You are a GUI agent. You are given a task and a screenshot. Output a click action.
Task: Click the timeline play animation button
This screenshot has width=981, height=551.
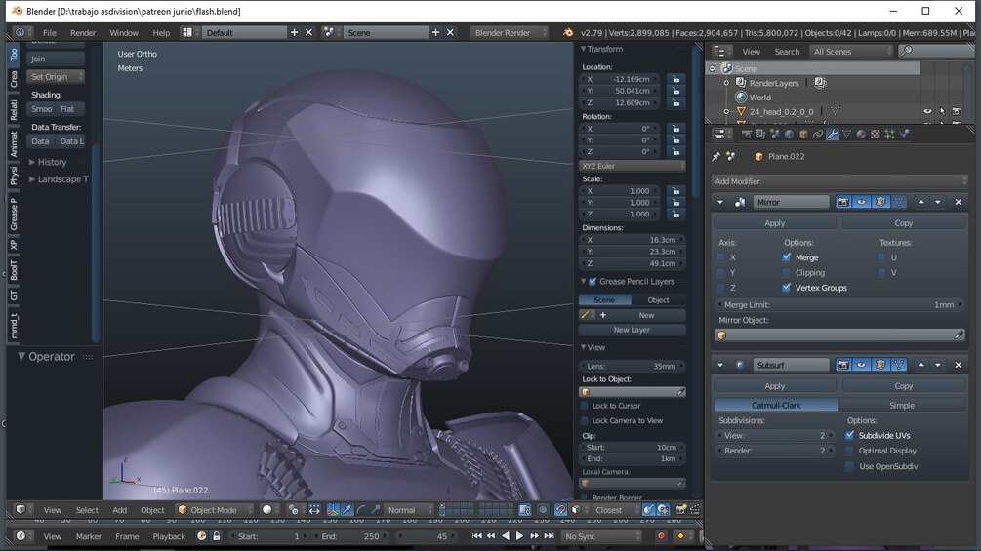[519, 536]
